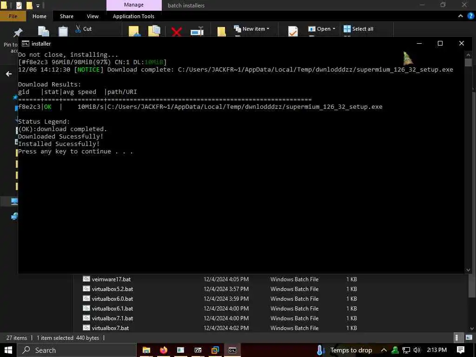The width and height of the screenshot is (476, 357).
Task: Click the 'Installed Sucessfully!' console line
Action: (x=59, y=144)
